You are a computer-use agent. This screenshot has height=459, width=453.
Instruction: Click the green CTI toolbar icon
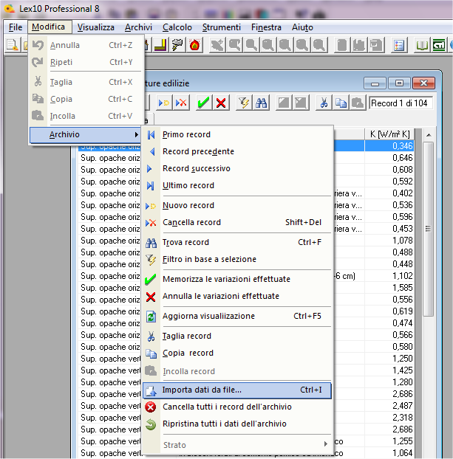(439, 45)
